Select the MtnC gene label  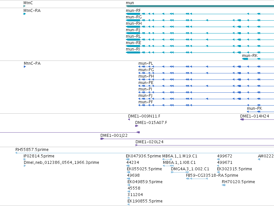tap(28, 3)
